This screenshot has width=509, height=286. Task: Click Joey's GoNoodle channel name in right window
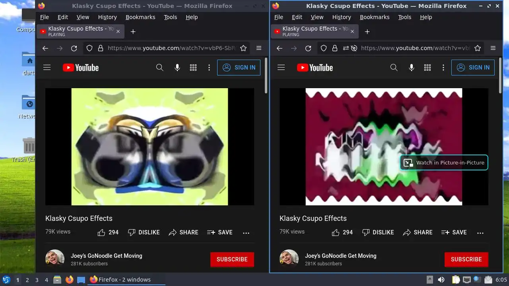tap(340, 256)
